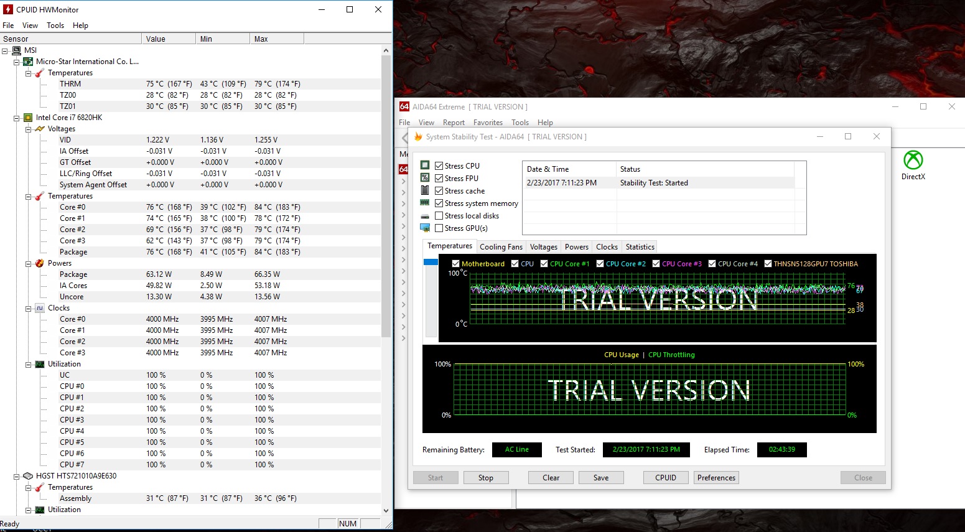Collapse the MSI root tree node

(x=5, y=50)
